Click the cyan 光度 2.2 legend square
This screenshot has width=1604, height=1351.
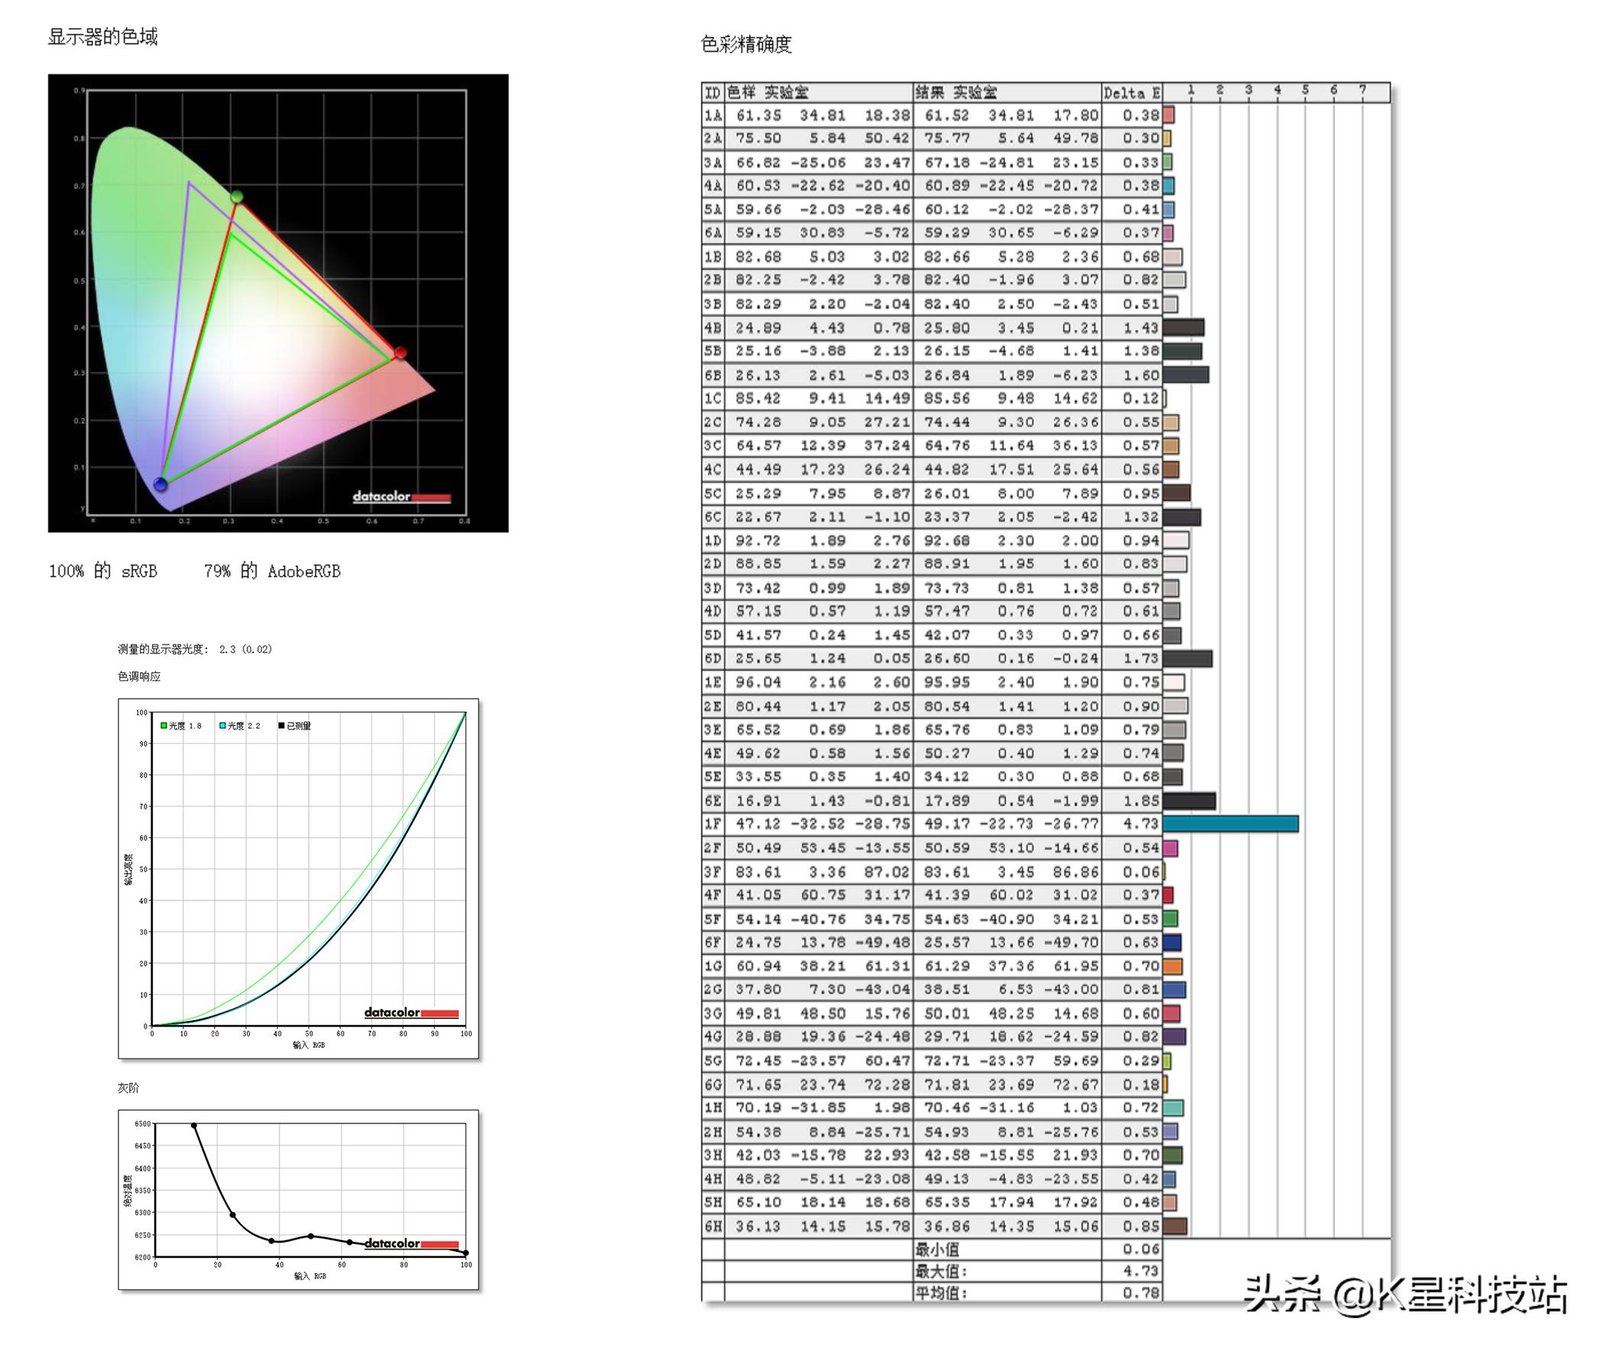(223, 726)
